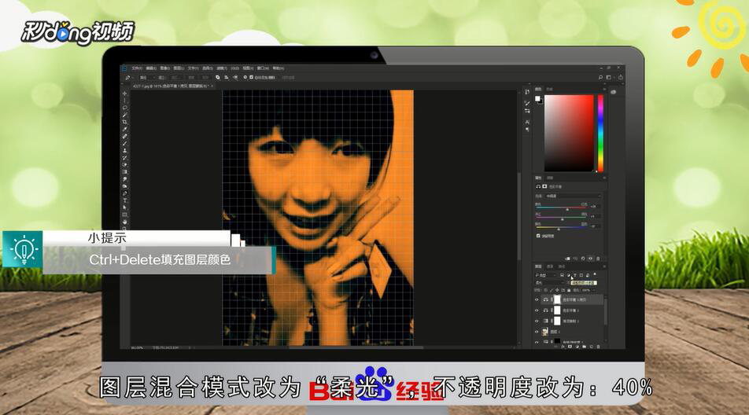749x415 pixels.
Task: Click the reset adjustment icon in Properties
Action: coord(583,259)
